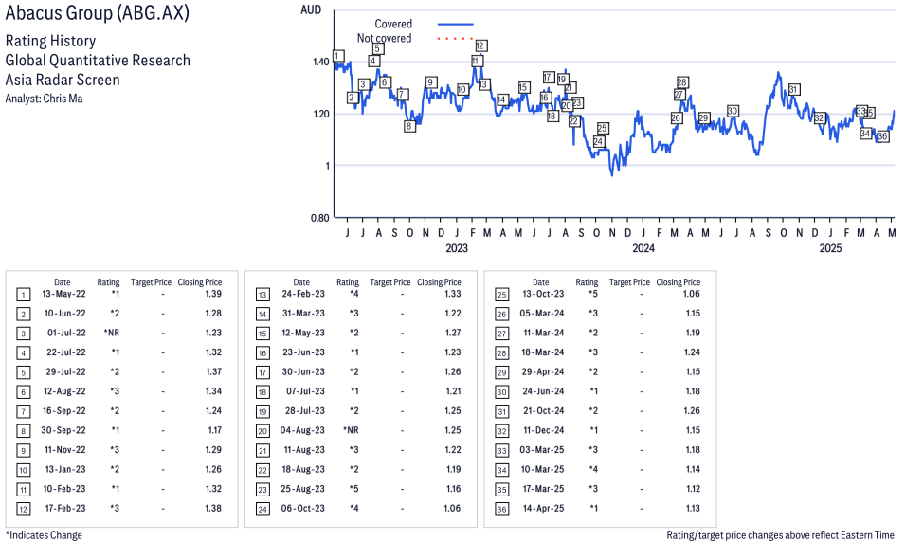Click the 2023 year label under the chart
905x541 pixels.
(x=457, y=248)
